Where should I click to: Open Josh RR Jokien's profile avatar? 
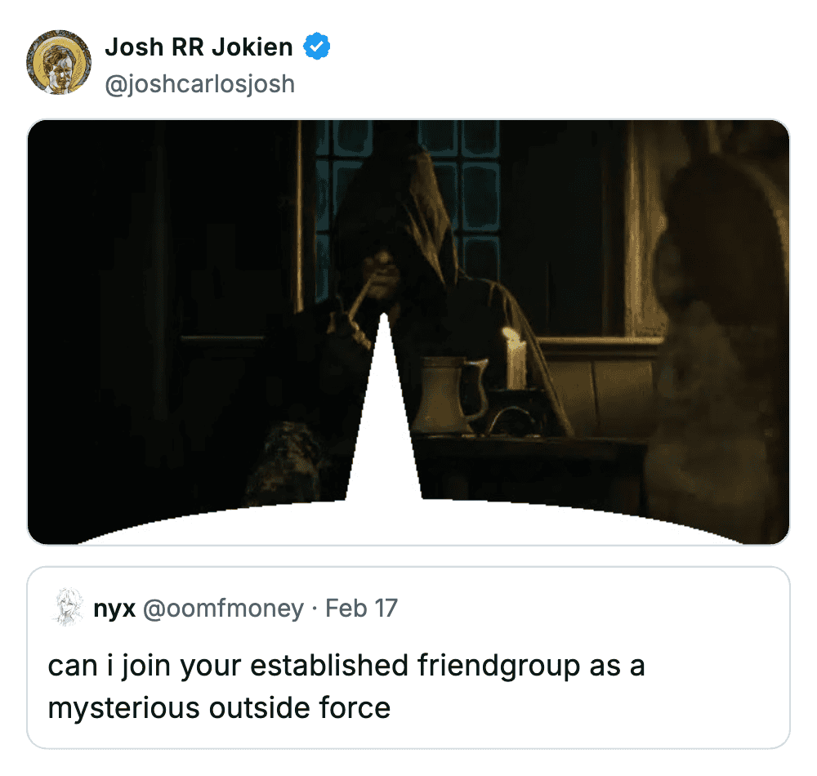tap(59, 62)
